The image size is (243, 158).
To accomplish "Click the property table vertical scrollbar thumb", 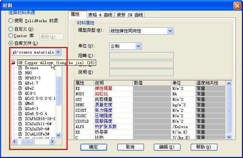I will point(229,110).
